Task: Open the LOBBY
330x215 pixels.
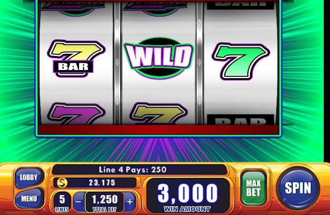Action: click(28, 178)
